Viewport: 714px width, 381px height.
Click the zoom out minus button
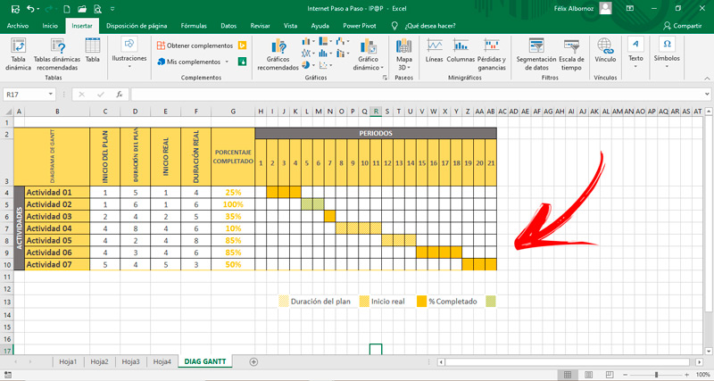click(x=627, y=375)
